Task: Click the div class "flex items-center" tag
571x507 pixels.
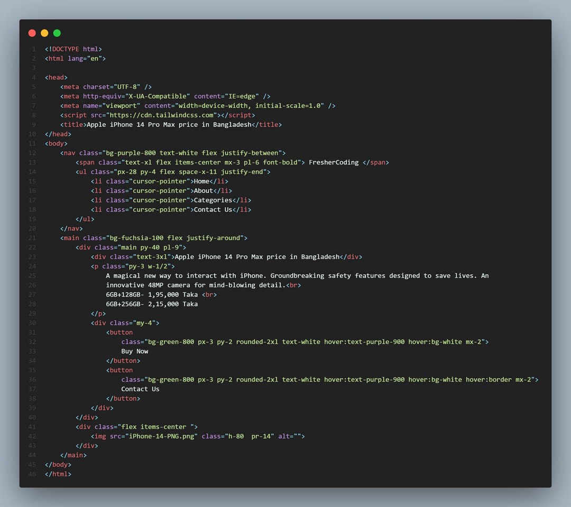Action: point(136,427)
